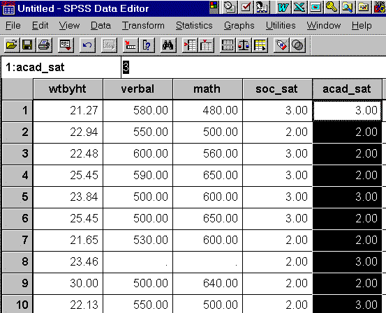Select row number 5 header

pos(17,197)
